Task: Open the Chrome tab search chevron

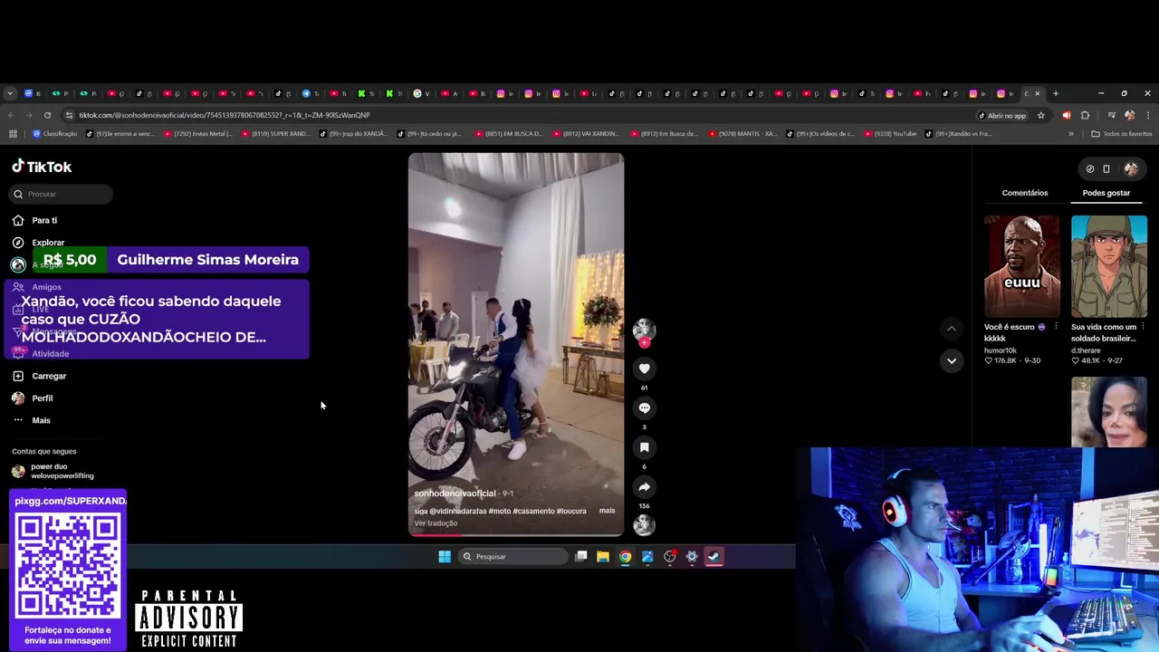Action: pyautogui.click(x=10, y=93)
